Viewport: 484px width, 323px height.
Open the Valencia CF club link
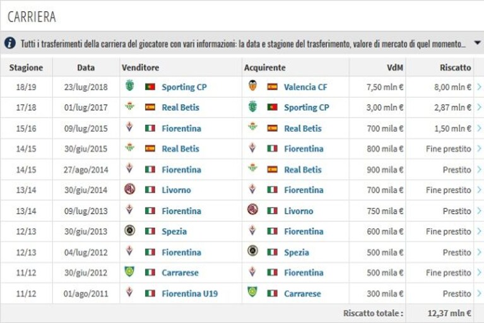click(305, 87)
